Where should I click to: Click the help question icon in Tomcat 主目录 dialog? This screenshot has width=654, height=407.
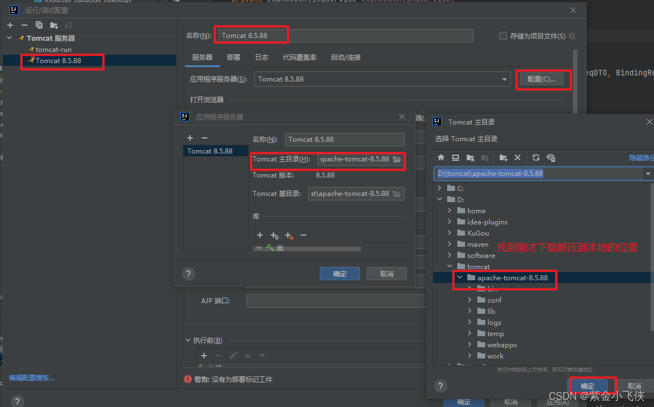point(440,386)
